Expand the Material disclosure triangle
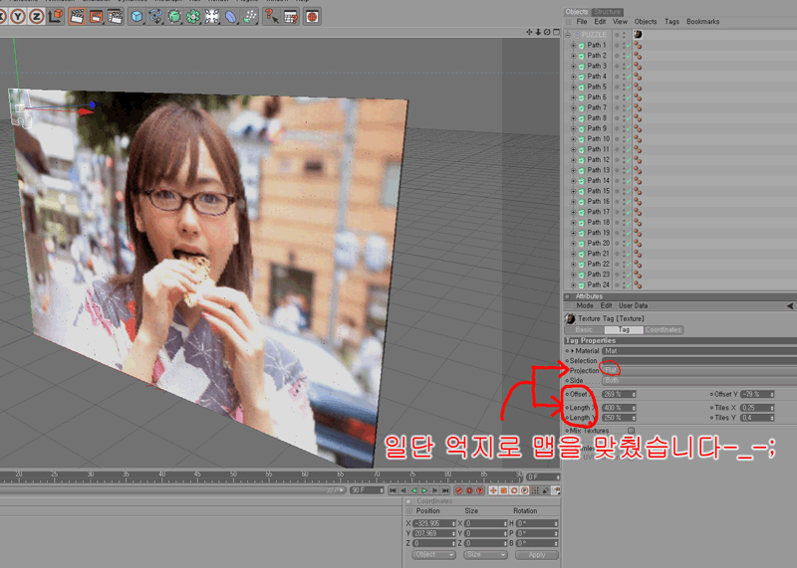The height and width of the screenshot is (568, 797). [572, 351]
